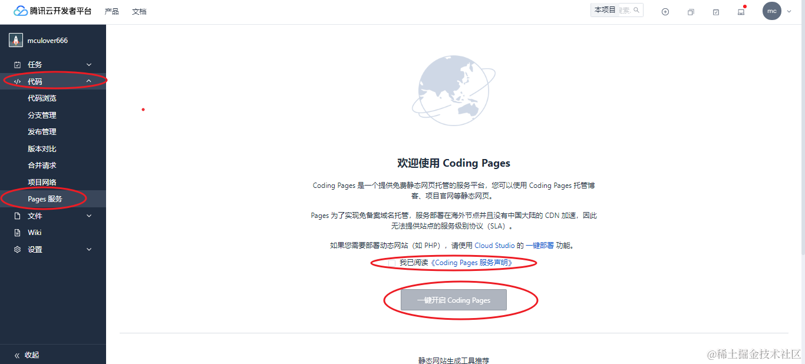Open 代码浏览 in the sidebar
Screen dimensions: 805x364
point(42,98)
